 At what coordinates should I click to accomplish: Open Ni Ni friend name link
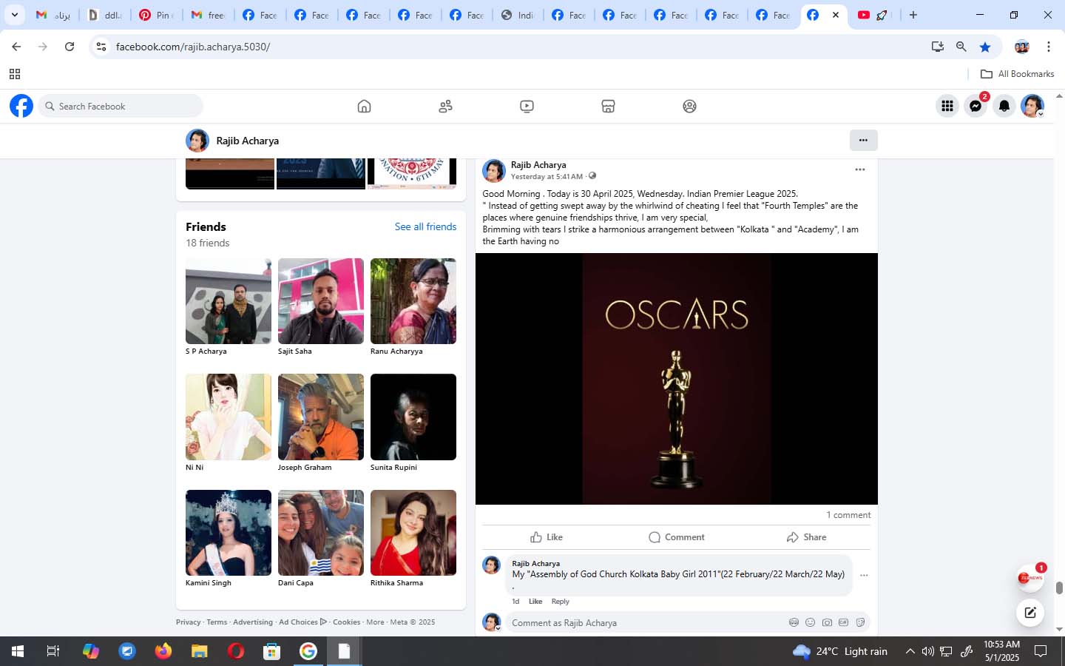coord(195,468)
